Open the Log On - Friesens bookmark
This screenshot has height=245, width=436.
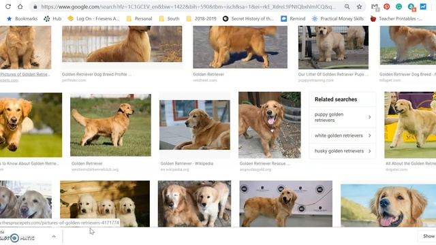[93, 18]
